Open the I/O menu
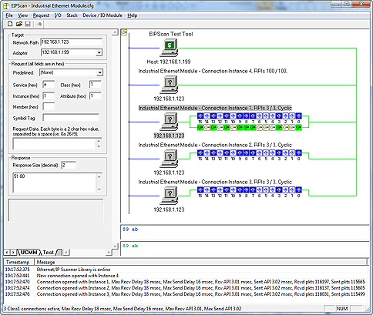The width and height of the screenshot is (373, 315). click(x=58, y=15)
